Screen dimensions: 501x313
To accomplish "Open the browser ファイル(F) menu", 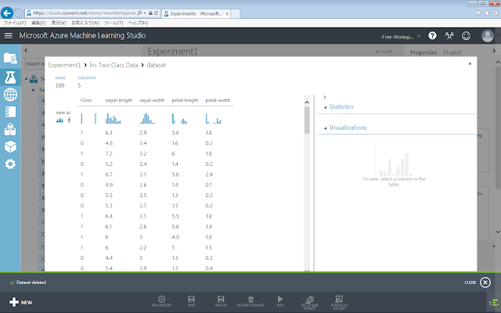I will click(x=15, y=23).
